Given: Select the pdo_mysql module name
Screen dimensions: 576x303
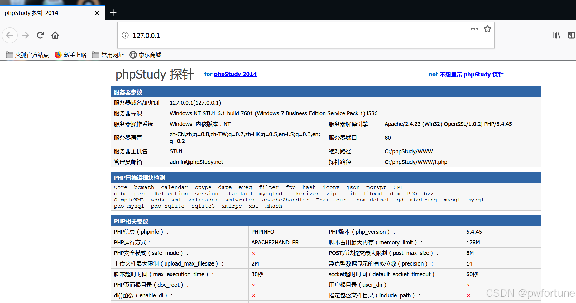Looking at the screenshot, I should [x=129, y=206].
